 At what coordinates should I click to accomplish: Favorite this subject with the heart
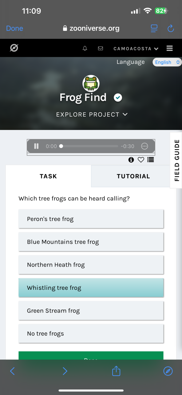141,160
